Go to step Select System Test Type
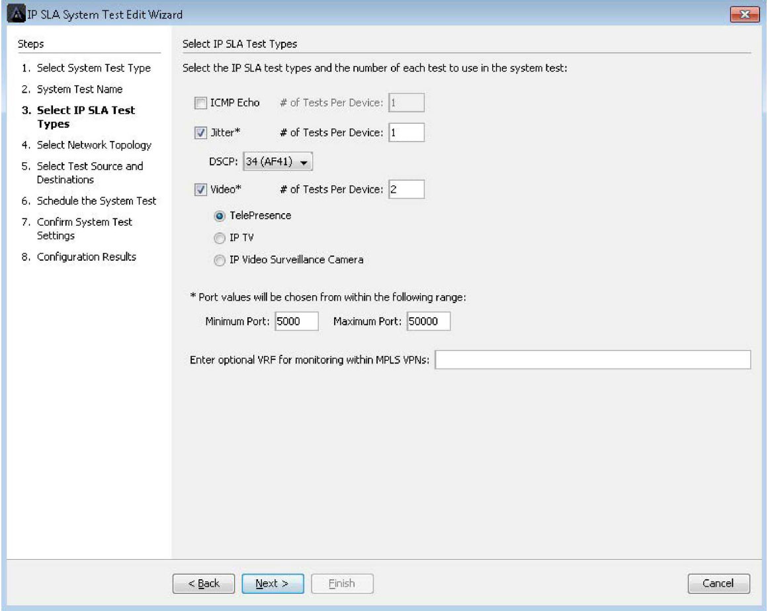 tap(93, 68)
